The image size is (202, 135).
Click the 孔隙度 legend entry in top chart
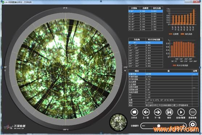pyautogui.click(x=173, y=34)
